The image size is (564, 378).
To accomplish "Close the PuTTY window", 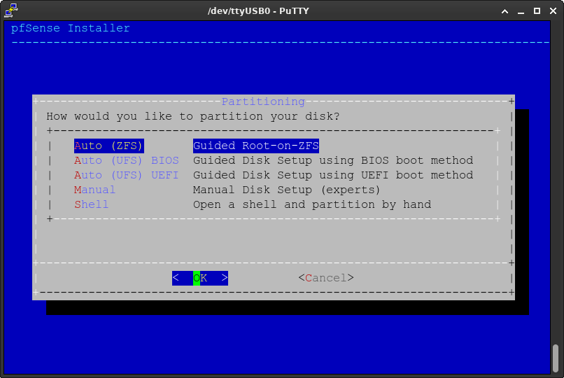I will point(554,11).
